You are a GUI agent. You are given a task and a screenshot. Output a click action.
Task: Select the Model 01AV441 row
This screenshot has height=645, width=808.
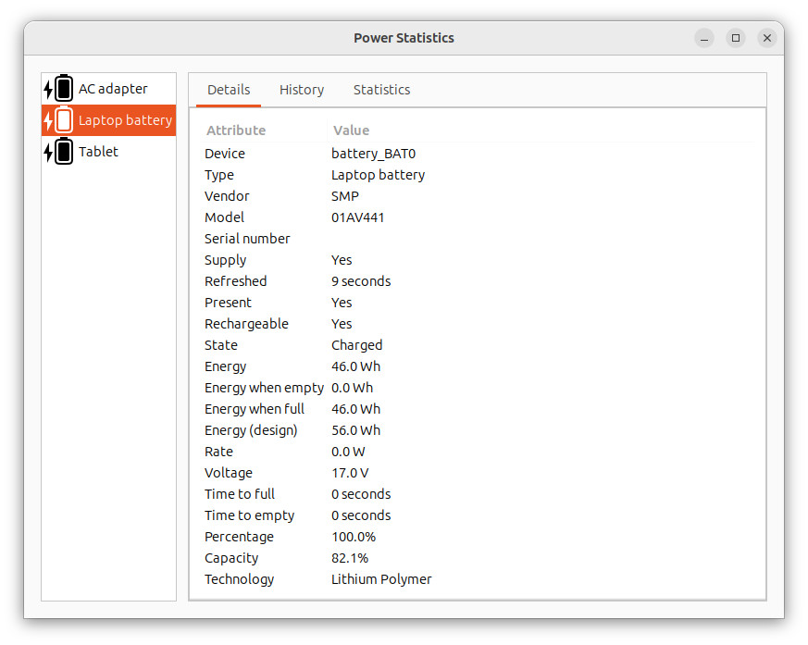pyautogui.click(x=478, y=217)
